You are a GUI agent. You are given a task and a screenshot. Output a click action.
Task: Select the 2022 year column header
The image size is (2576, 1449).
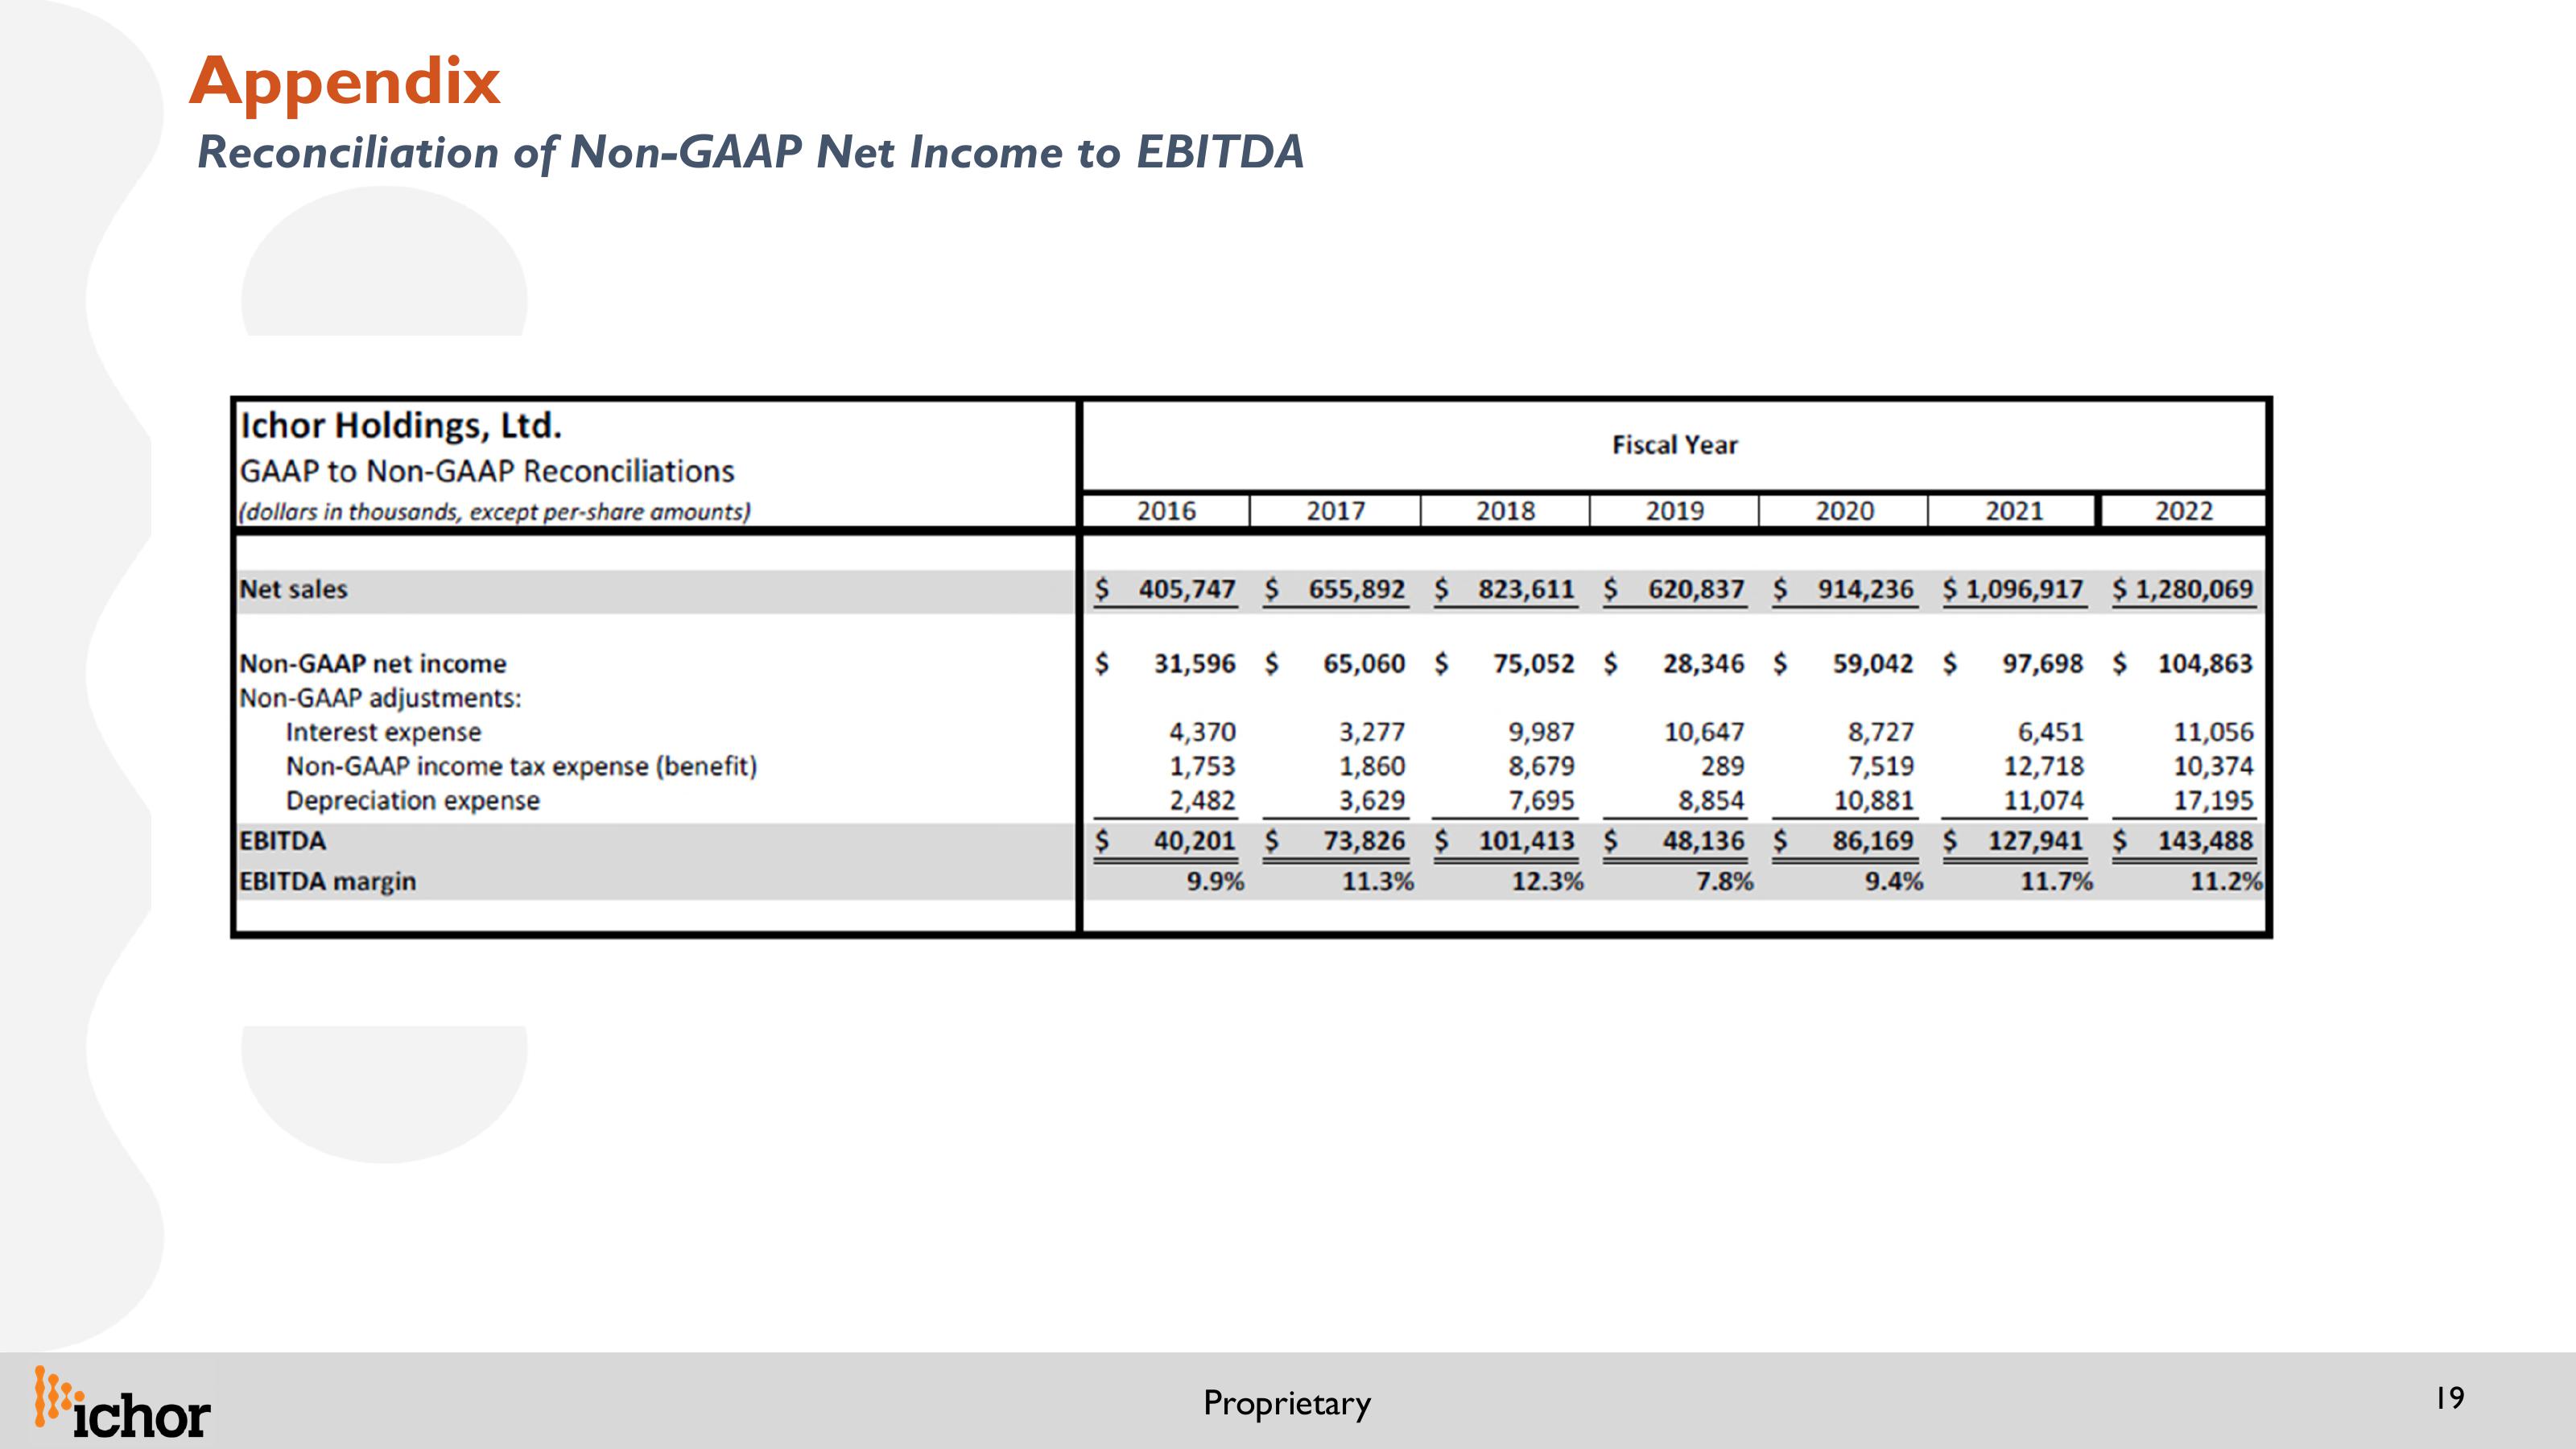click(x=2184, y=511)
